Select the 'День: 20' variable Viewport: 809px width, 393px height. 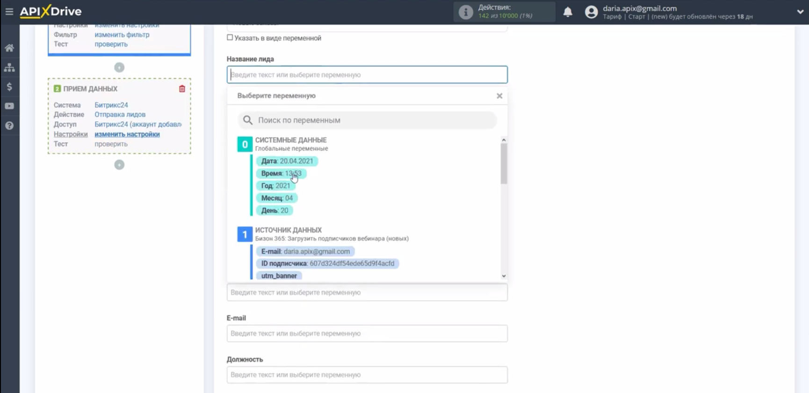[274, 211]
